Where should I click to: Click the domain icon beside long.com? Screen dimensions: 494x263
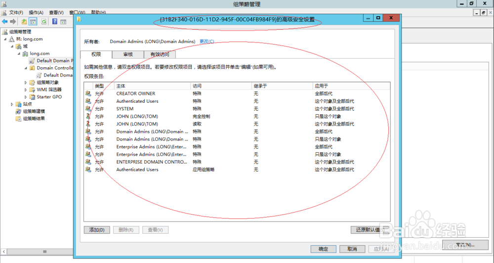(25, 53)
